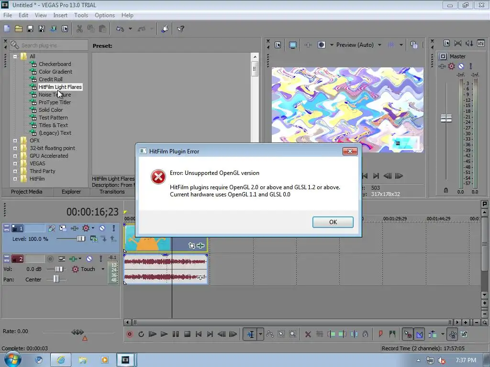Select the Checkerboard generator
Image resolution: width=490 pixels, height=367 pixels.
click(x=55, y=64)
